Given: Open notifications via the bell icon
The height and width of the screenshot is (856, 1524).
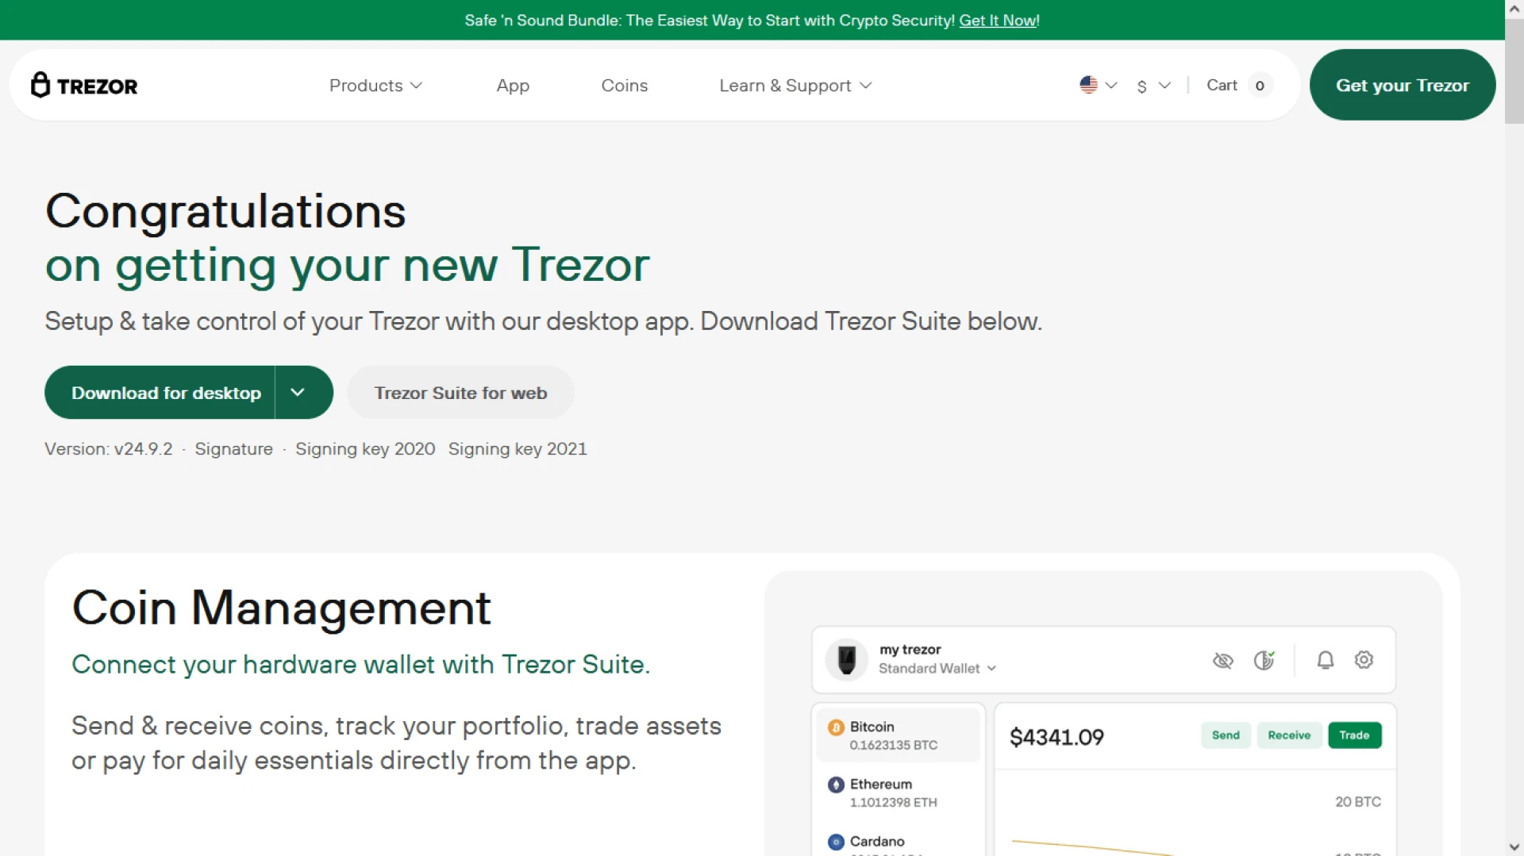Looking at the screenshot, I should [x=1324, y=659].
